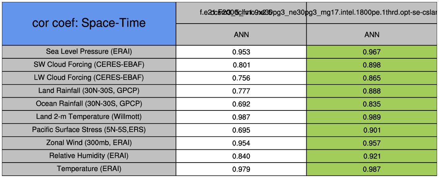
Task: Click the 'cor coef: Space-Time' header cell
Action: tap(89, 23)
